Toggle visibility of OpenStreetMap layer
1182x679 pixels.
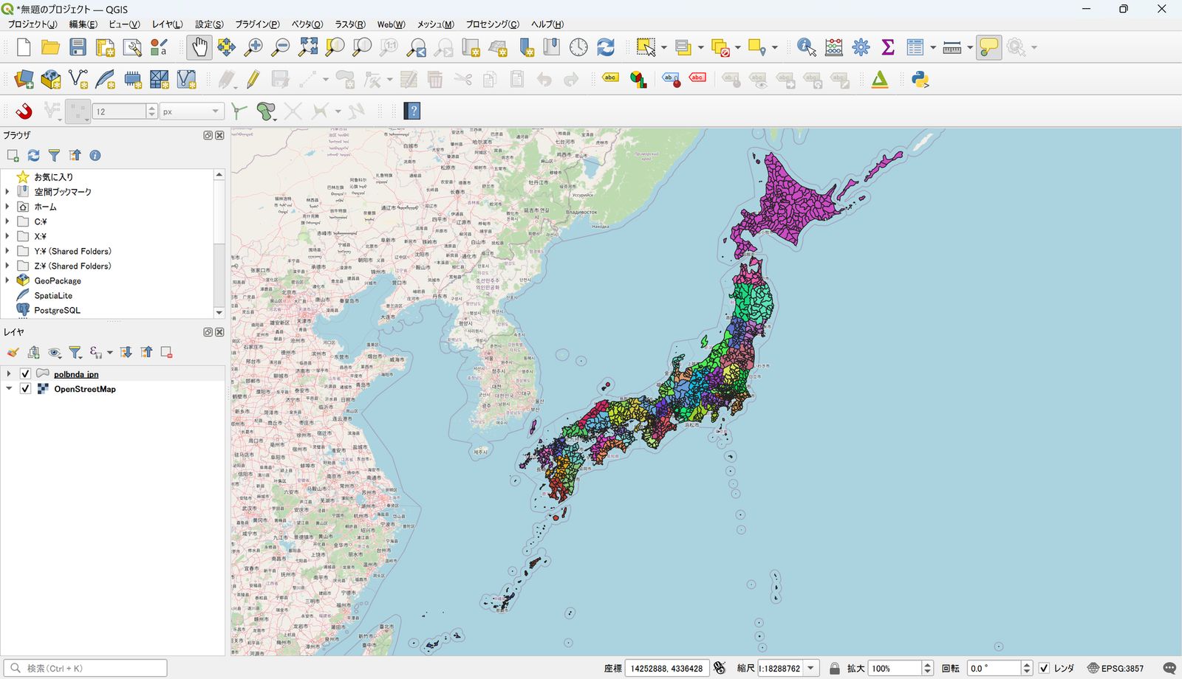pos(26,389)
